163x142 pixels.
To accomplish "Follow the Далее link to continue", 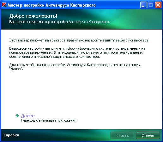I will pos(28,116).
